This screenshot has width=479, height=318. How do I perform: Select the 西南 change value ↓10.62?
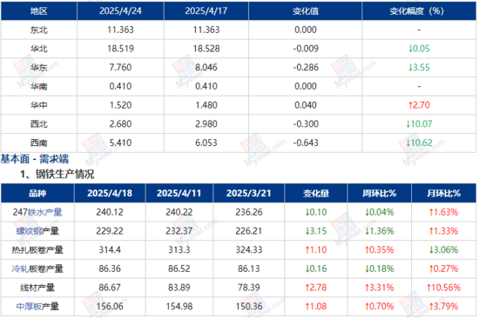click(419, 142)
